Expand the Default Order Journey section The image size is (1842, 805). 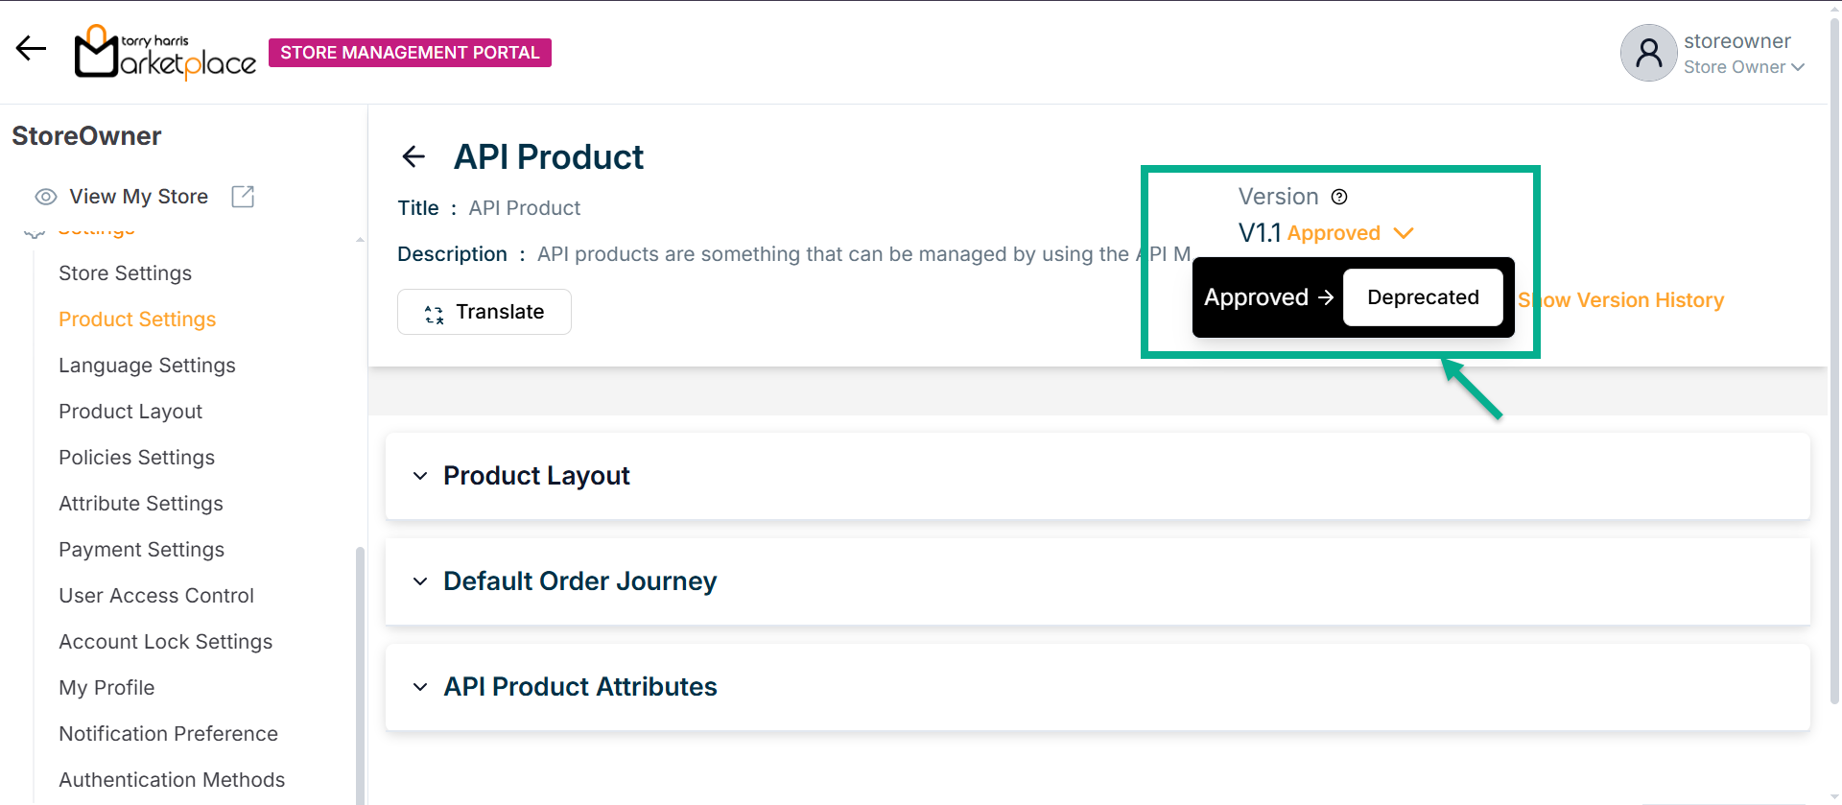[x=420, y=581]
